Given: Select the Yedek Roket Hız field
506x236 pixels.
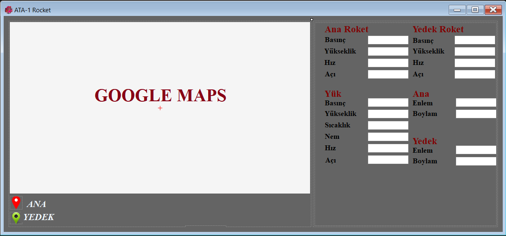Looking at the screenshot, I should pos(475,63).
